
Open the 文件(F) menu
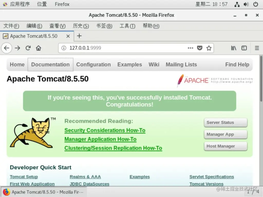pos(11,26)
